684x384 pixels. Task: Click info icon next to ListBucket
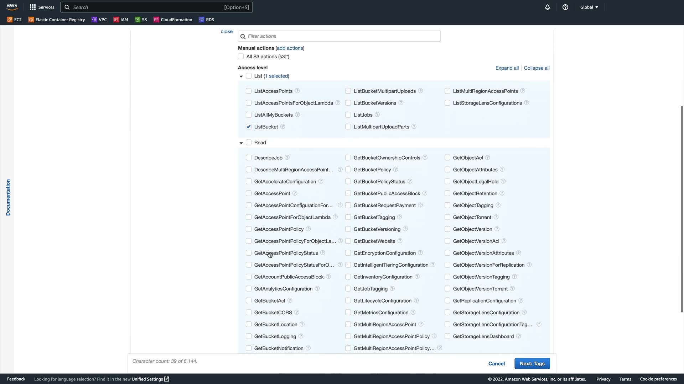(x=283, y=127)
